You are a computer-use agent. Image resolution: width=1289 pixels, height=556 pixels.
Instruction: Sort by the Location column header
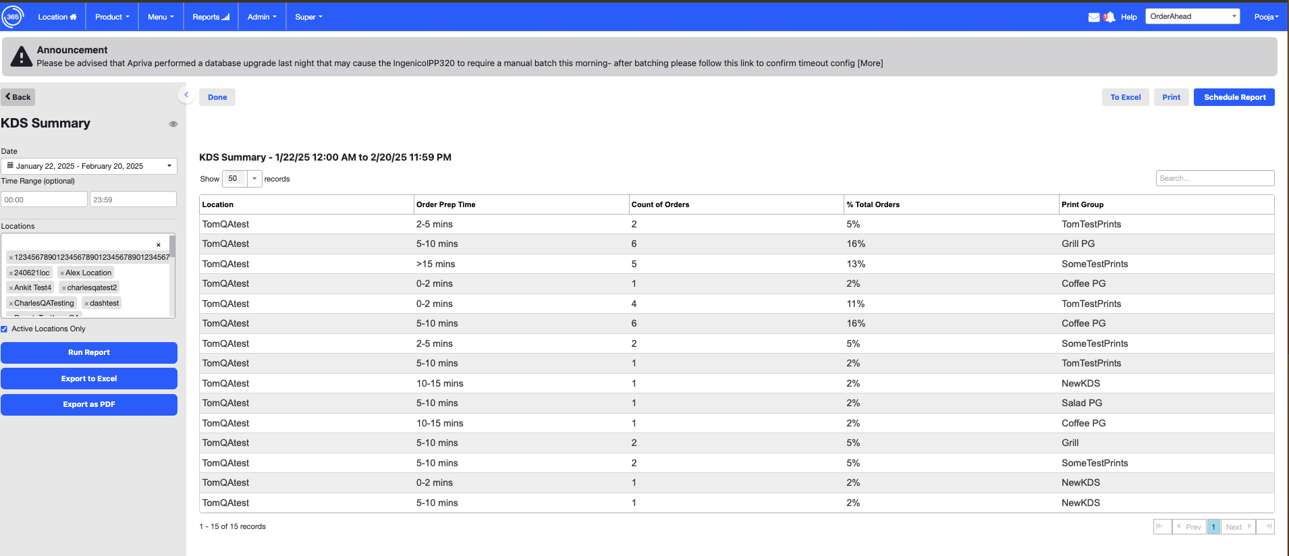click(x=306, y=204)
